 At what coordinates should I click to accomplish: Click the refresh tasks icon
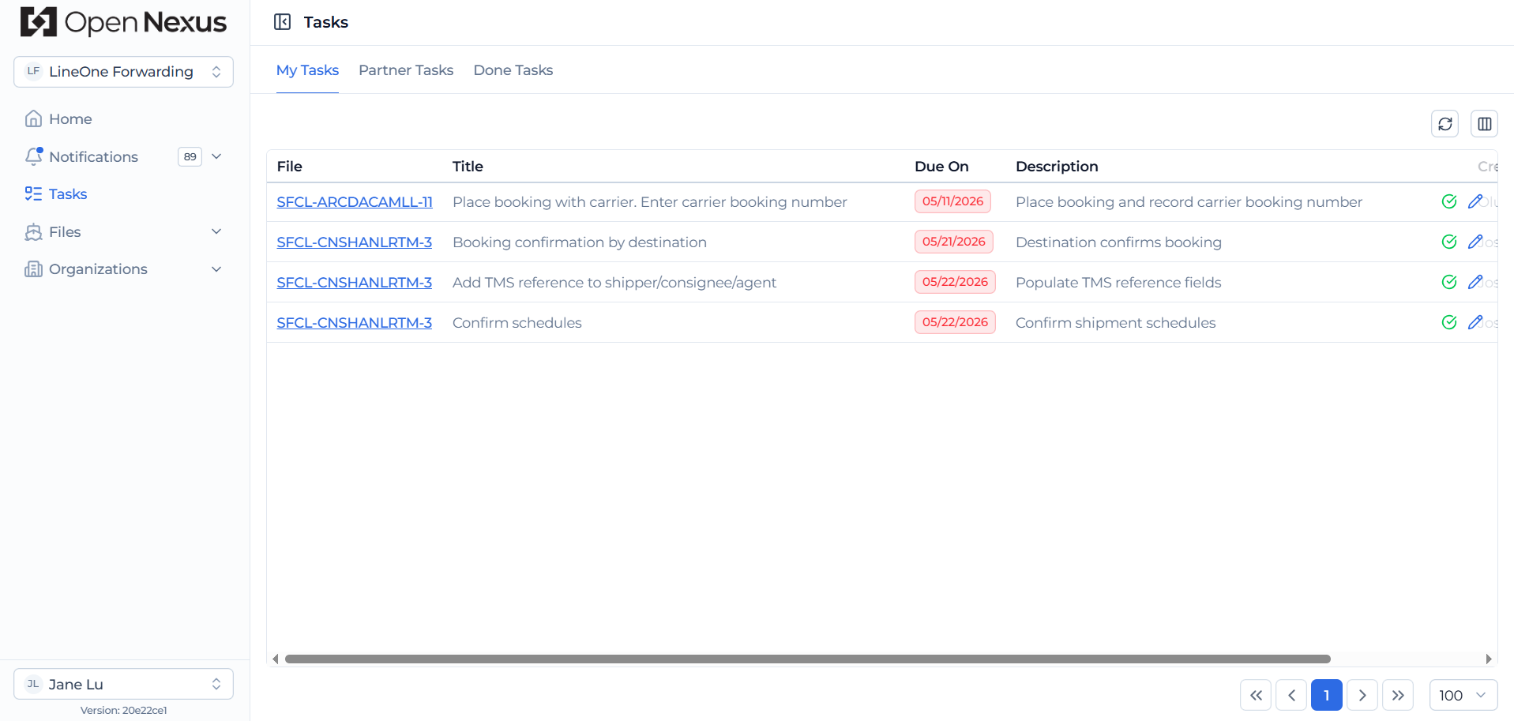tap(1444, 124)
